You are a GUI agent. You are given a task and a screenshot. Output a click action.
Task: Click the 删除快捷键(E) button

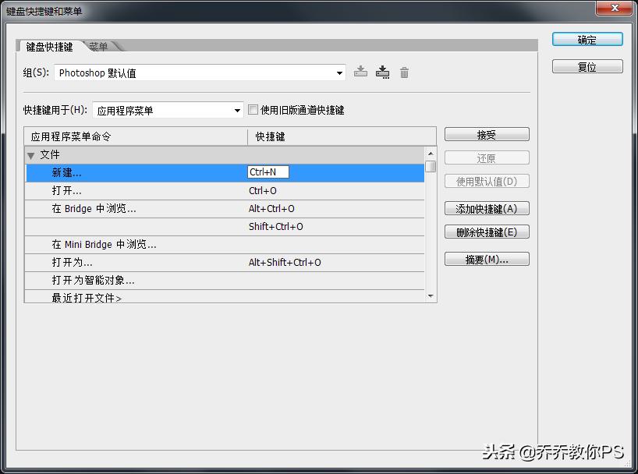coord(487,232)
